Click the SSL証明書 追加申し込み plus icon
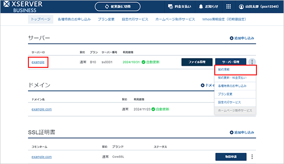The image size is (284, 164). click(x=231, y=133)
